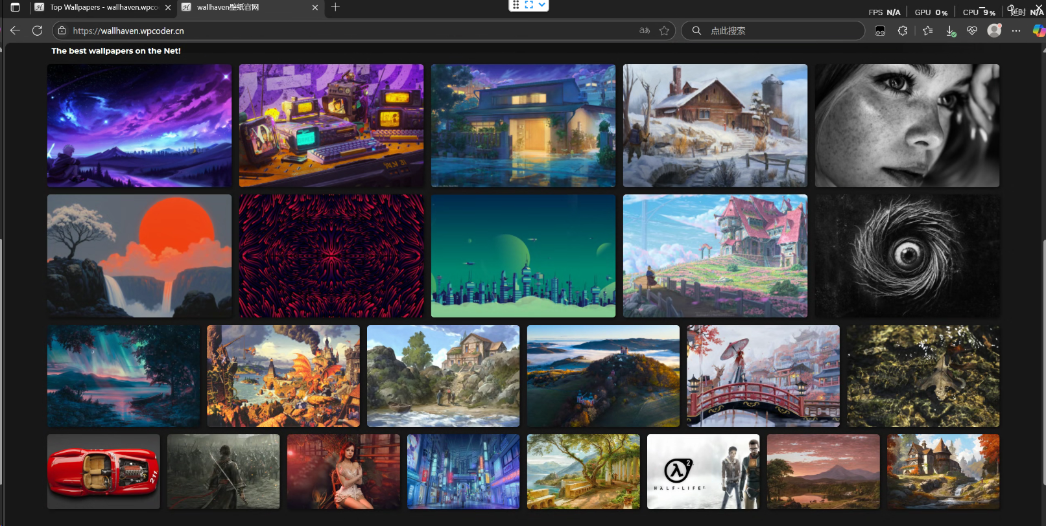Open the Copilot sidebar icon
The image size is (1046, 526).
point(1038,30)
